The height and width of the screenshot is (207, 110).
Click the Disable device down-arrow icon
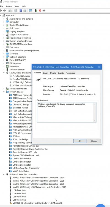(44, 10)
